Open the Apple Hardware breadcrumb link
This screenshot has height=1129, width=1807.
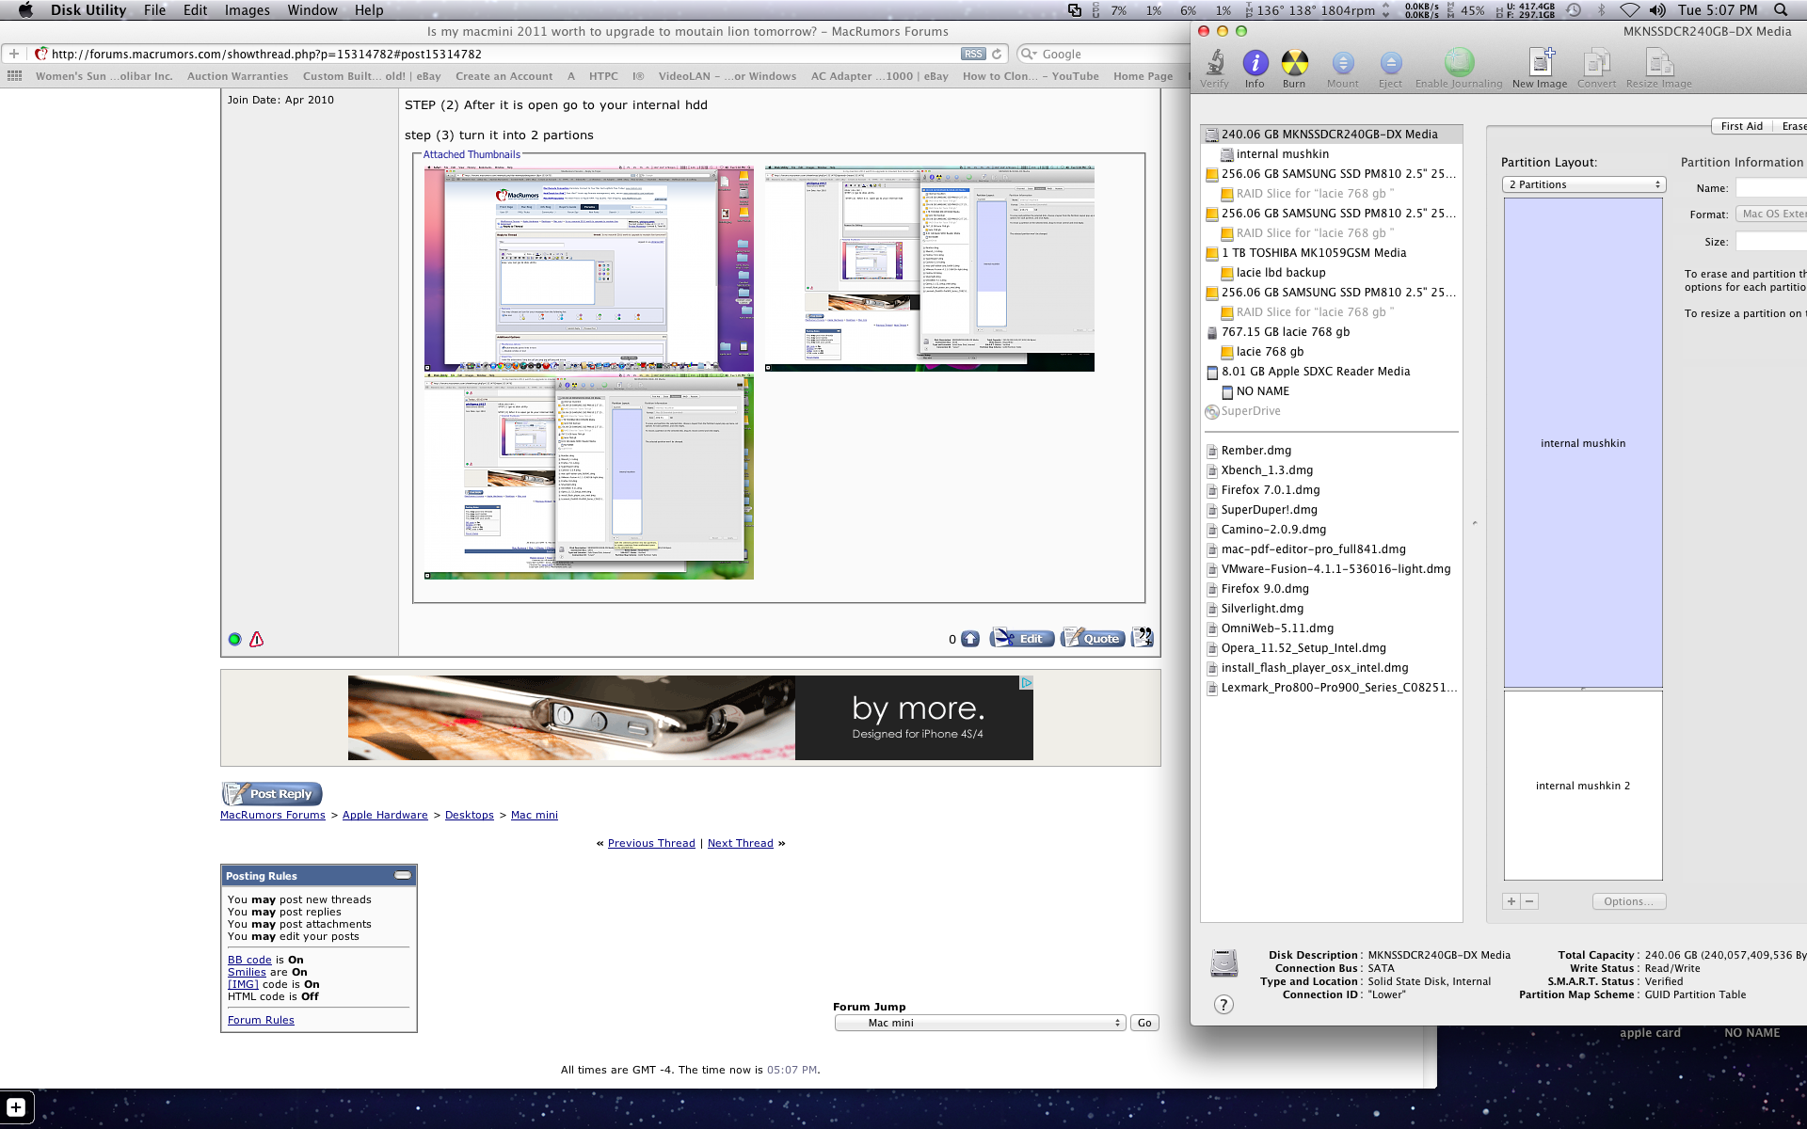[x=385, y=815]
